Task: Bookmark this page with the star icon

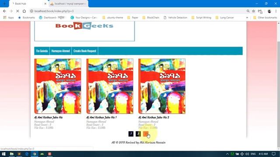Action: 254,11
